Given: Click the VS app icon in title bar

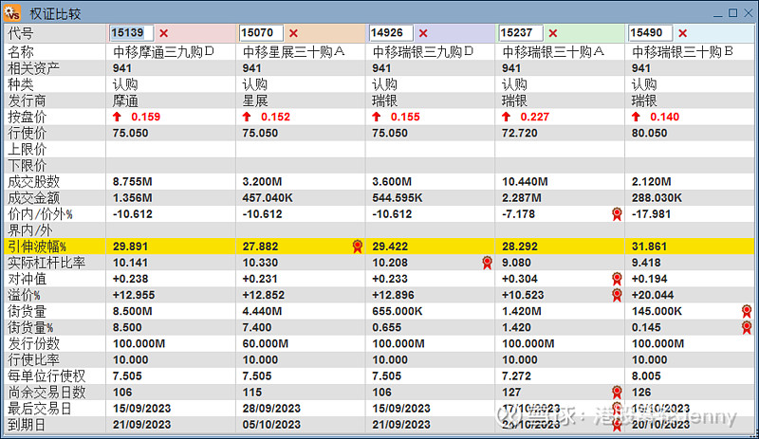Looking at the screenshot, I should tap(12, 13).
